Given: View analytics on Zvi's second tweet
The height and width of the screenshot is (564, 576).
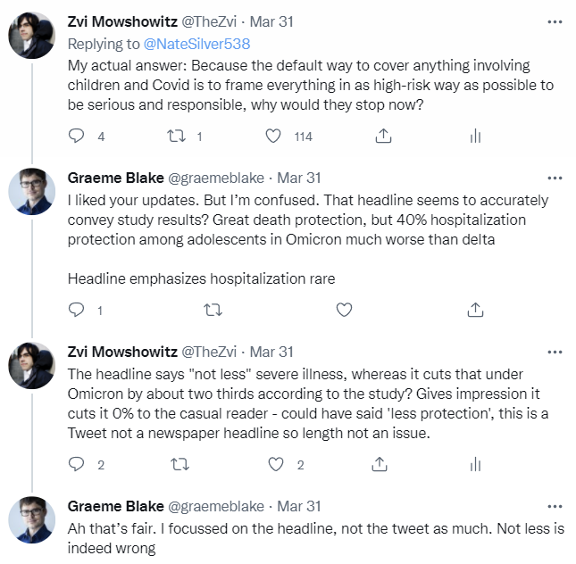Looking at the screenshot, I should 475,463.
